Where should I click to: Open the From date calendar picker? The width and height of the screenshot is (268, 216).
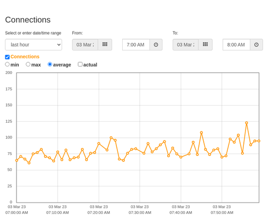pyautogui.click(x=105, y=44)
